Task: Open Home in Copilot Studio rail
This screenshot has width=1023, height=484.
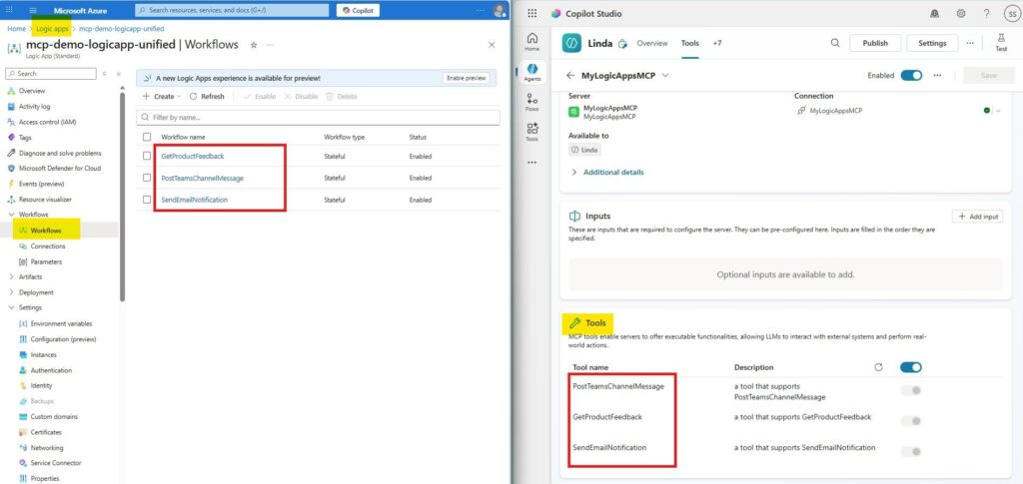Action: click(532, 42)
